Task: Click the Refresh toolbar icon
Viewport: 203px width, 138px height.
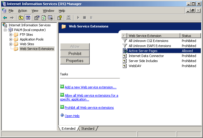Action: pyautogui.click(x=44, y=18)
